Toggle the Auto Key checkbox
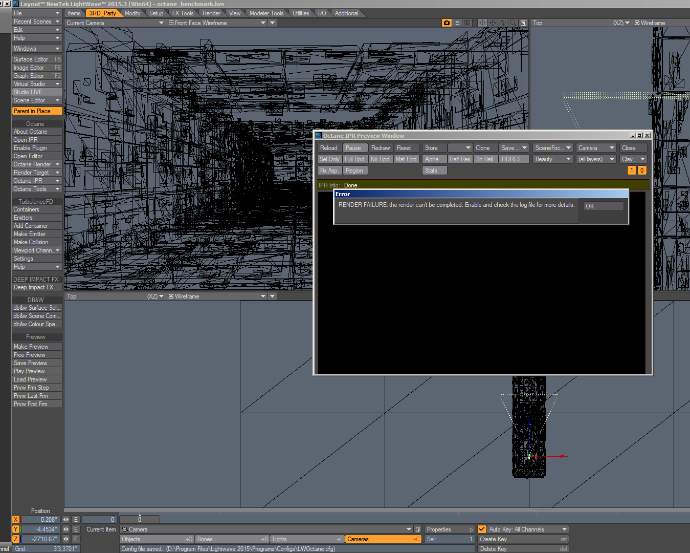The image size is (690, 553). 482,529
